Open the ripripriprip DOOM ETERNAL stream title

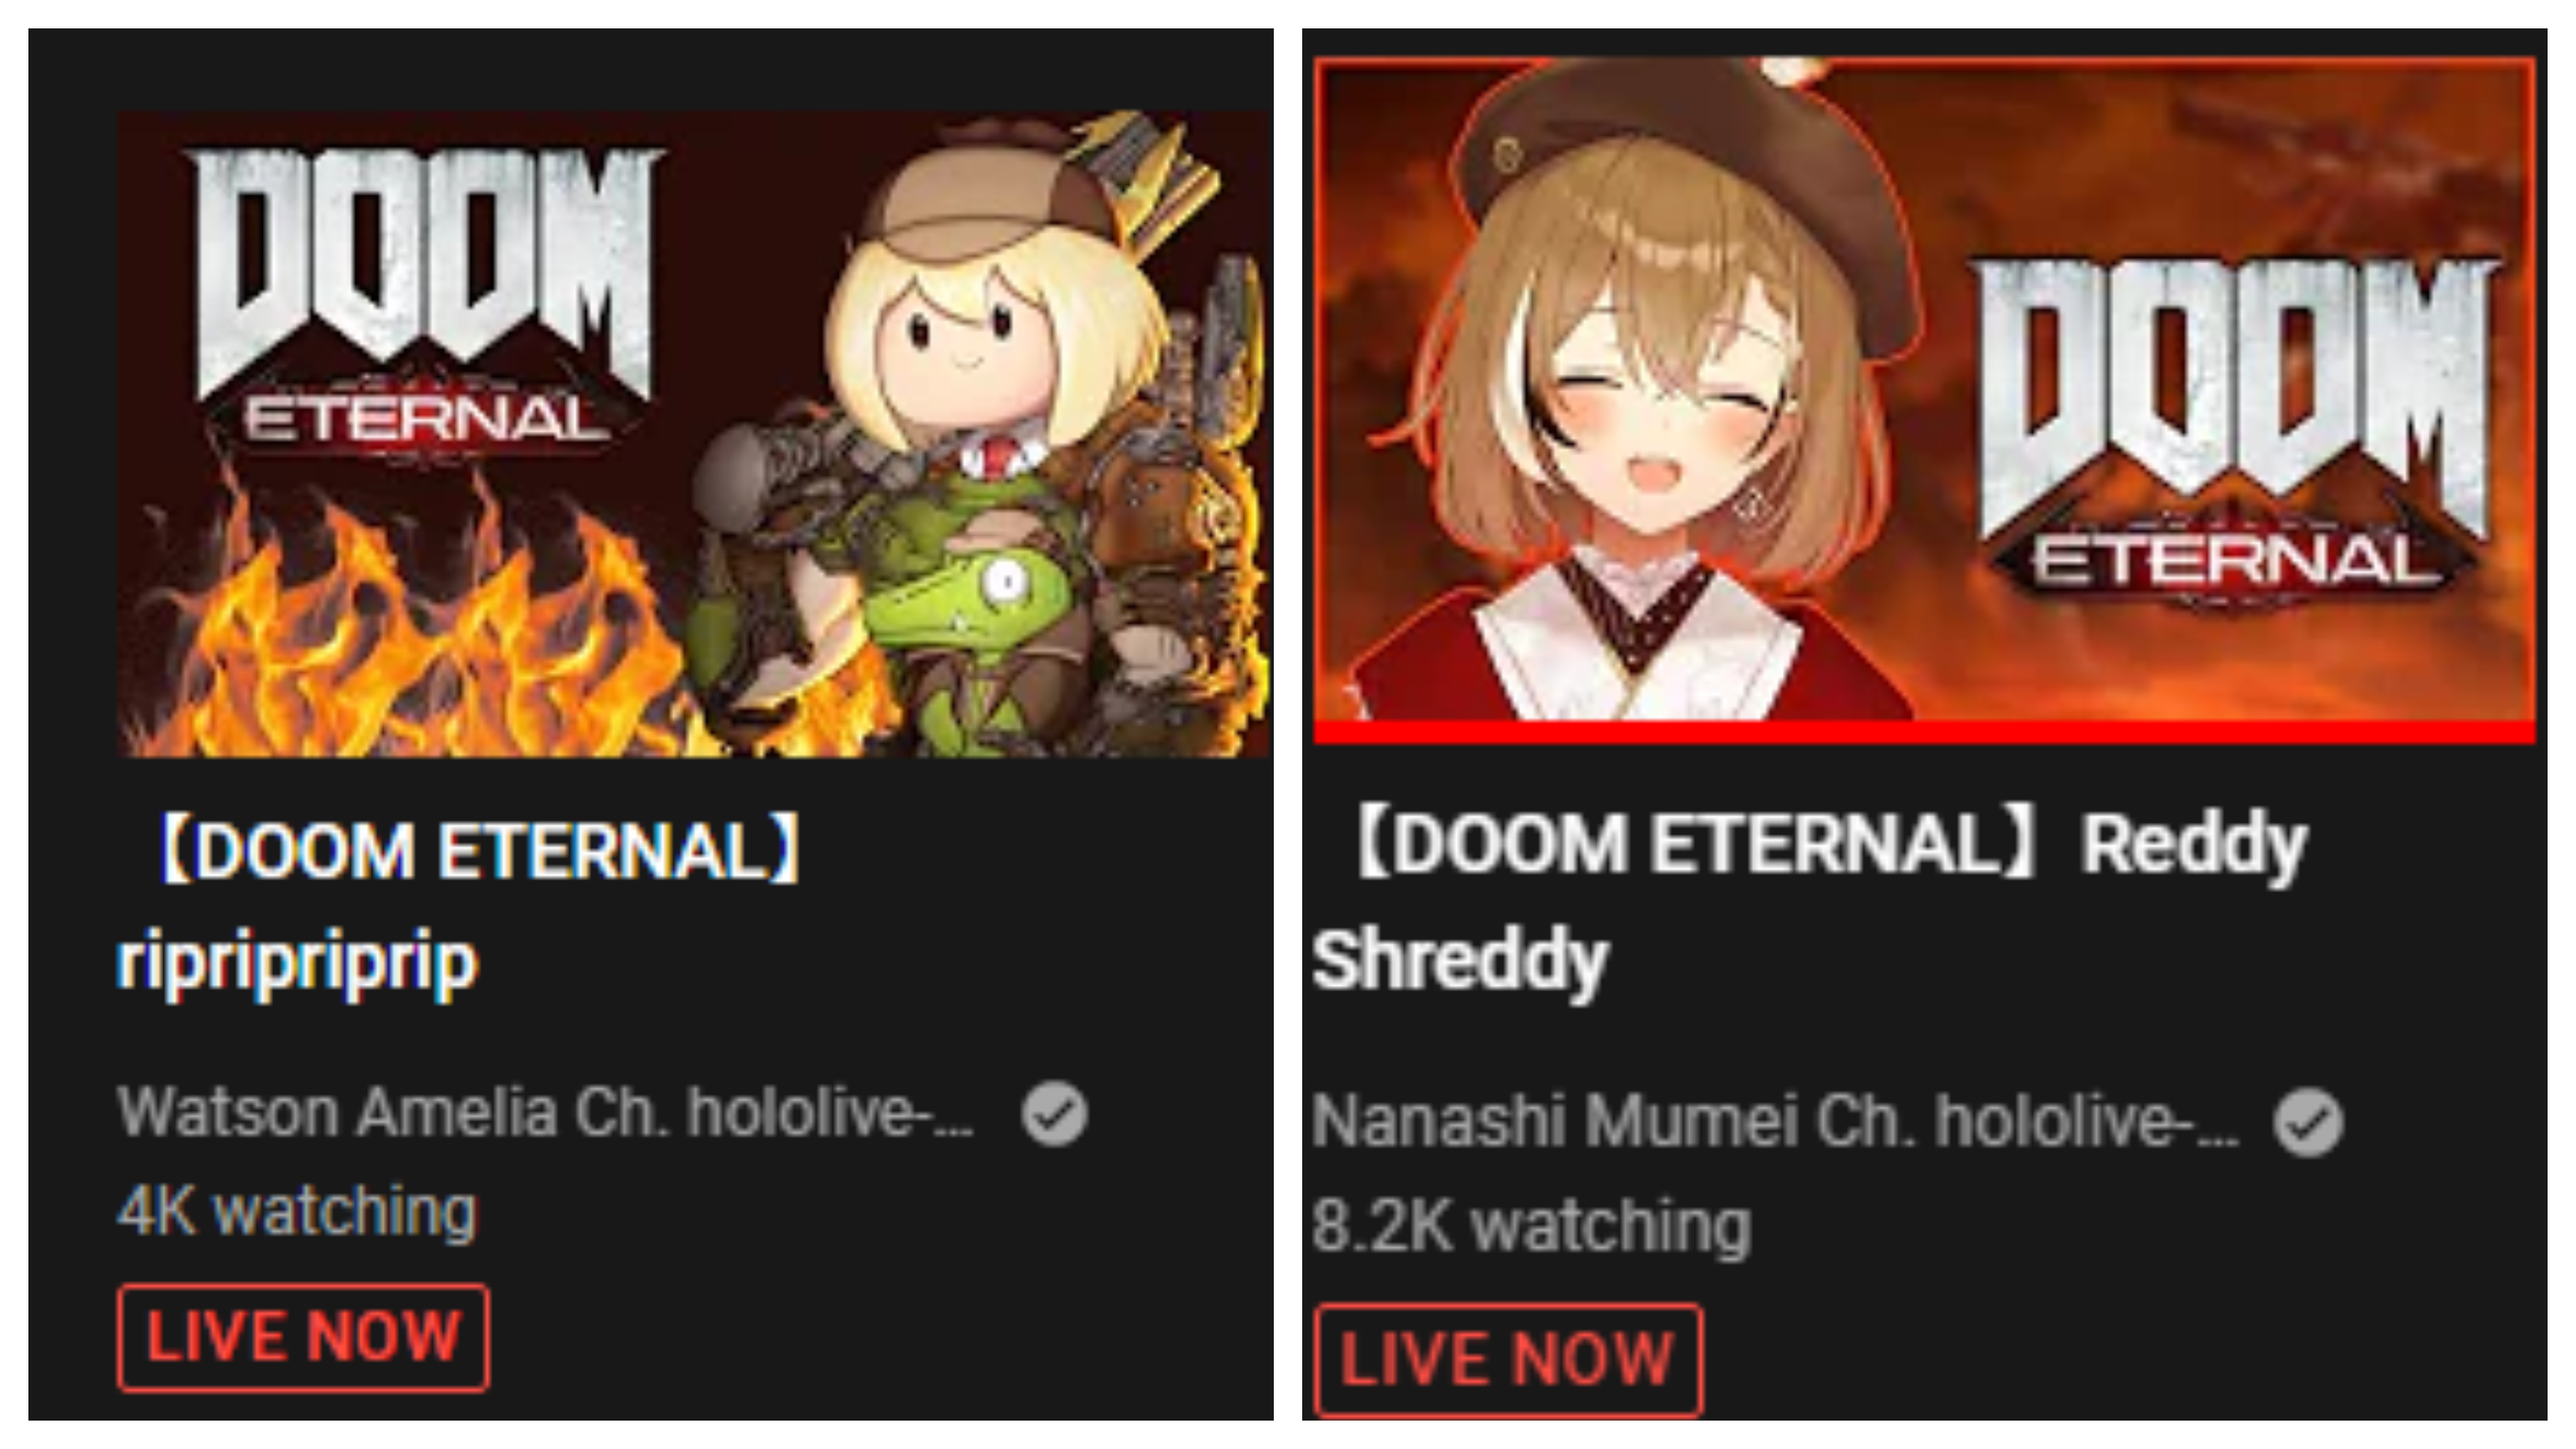pos(460,906)
